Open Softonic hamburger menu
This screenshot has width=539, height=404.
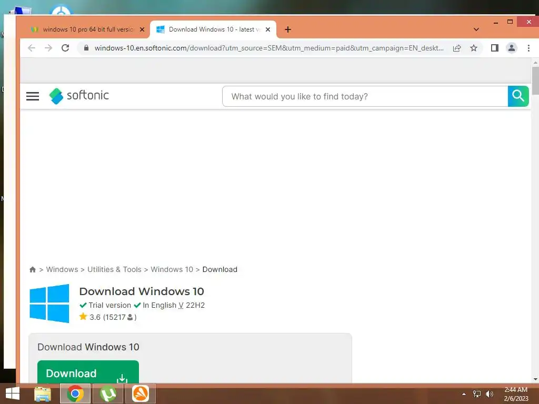pyautogui.click(x=33, y=96)
